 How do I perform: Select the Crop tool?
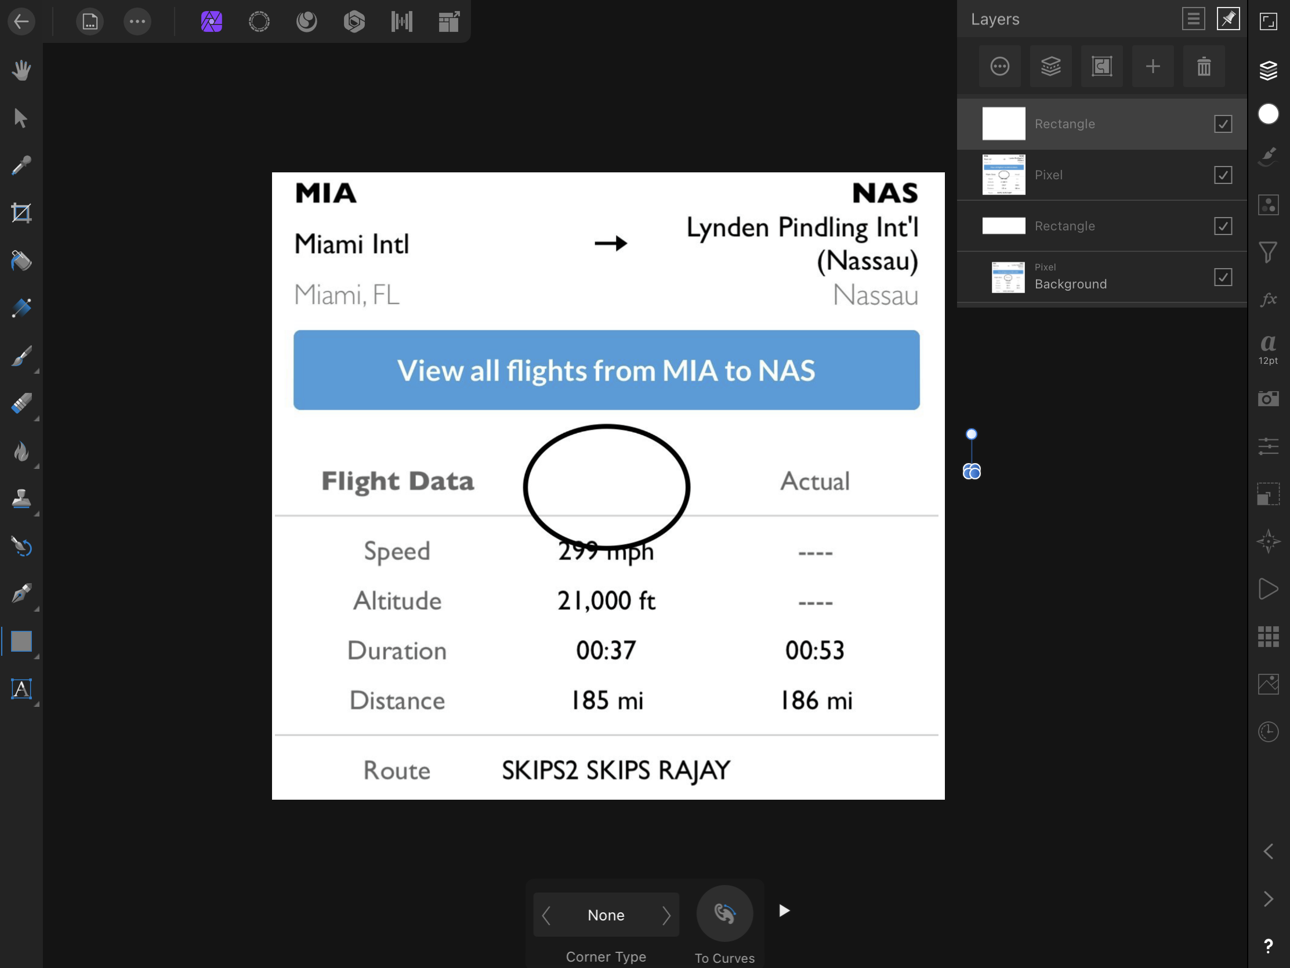click(21, 213)
